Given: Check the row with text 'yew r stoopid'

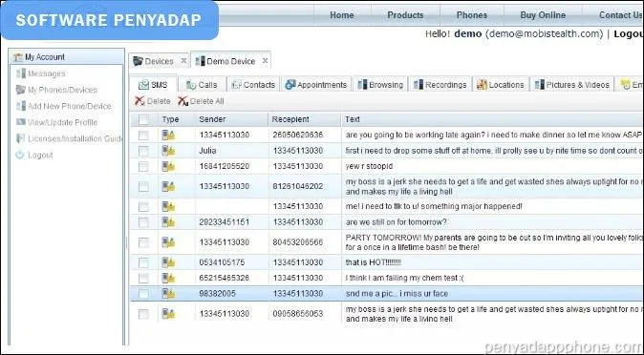Looking at the screenshot, I should tap(143, 166).
